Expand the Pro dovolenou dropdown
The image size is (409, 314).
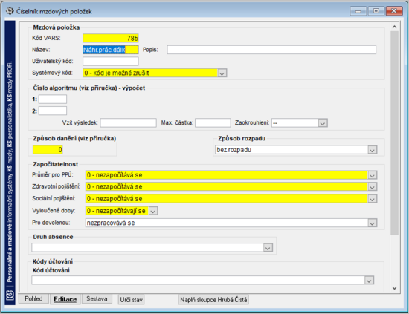[x=373, y=223]
